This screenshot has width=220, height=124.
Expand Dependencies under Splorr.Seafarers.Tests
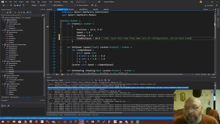[x=4, y=78]
